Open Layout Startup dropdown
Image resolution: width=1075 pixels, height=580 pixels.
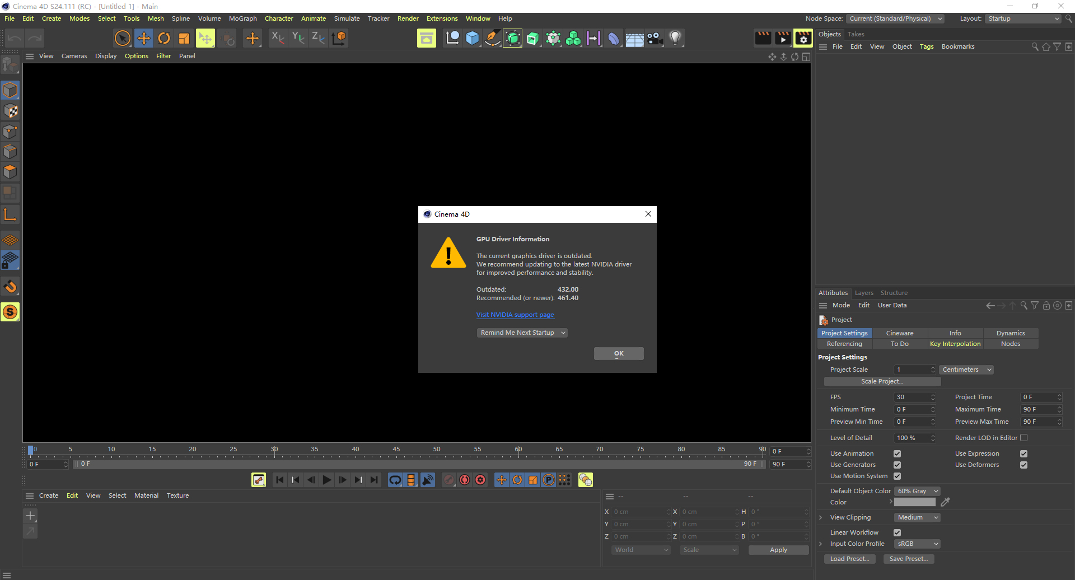tap(1023, 18)
